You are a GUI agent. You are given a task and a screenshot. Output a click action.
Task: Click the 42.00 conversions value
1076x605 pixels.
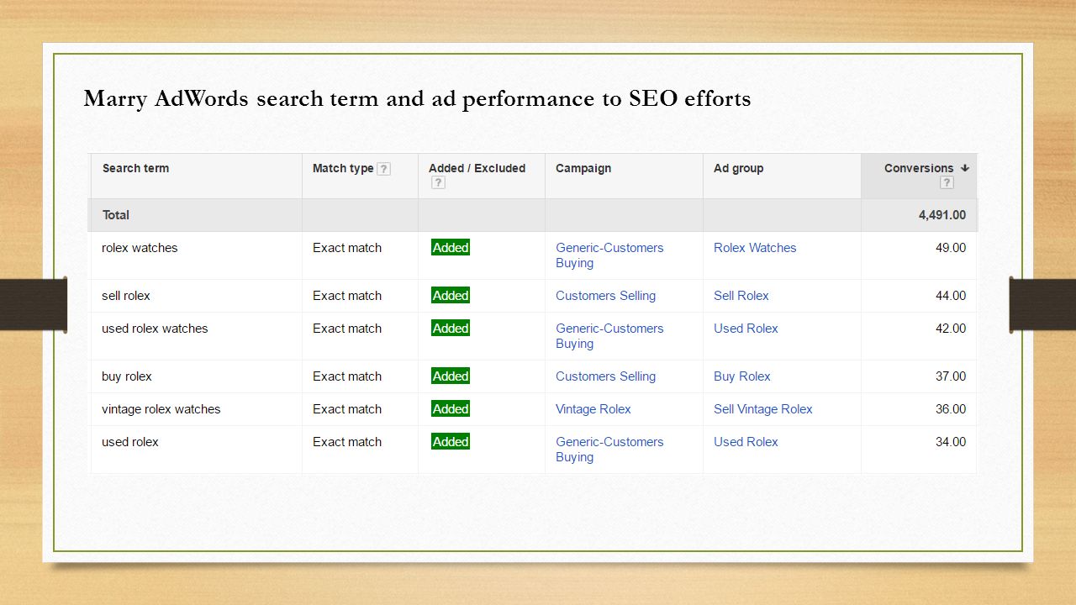pos(951,329)
